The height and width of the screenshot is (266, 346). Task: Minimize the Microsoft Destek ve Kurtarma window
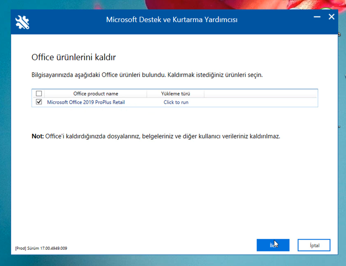pyautogui.click(x=317, y=17)
